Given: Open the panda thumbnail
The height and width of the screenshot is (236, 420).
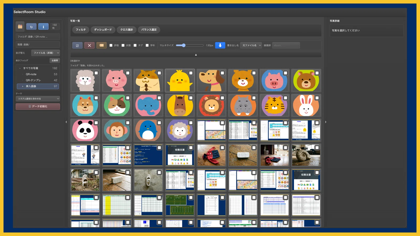Looking at the screenshot, I should click(x=85, y=130).
